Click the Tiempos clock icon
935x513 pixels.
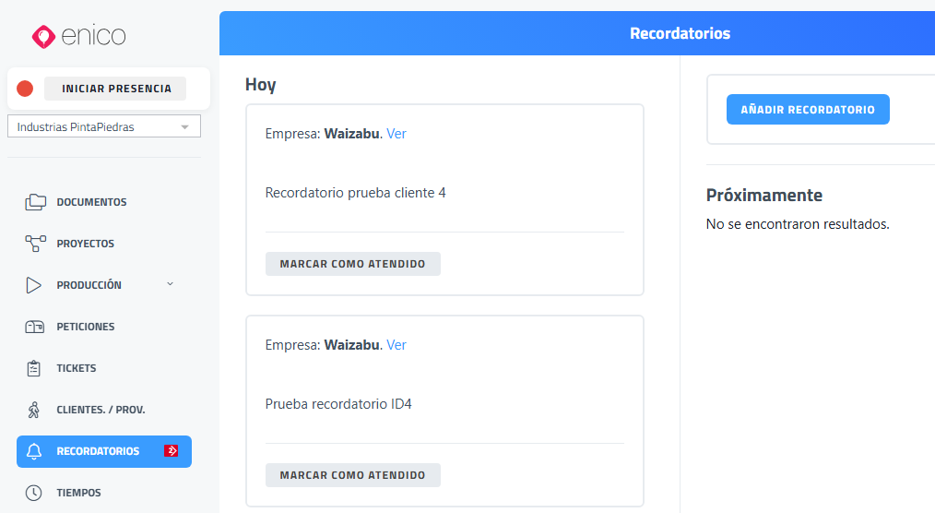click(x=35, y=493)
